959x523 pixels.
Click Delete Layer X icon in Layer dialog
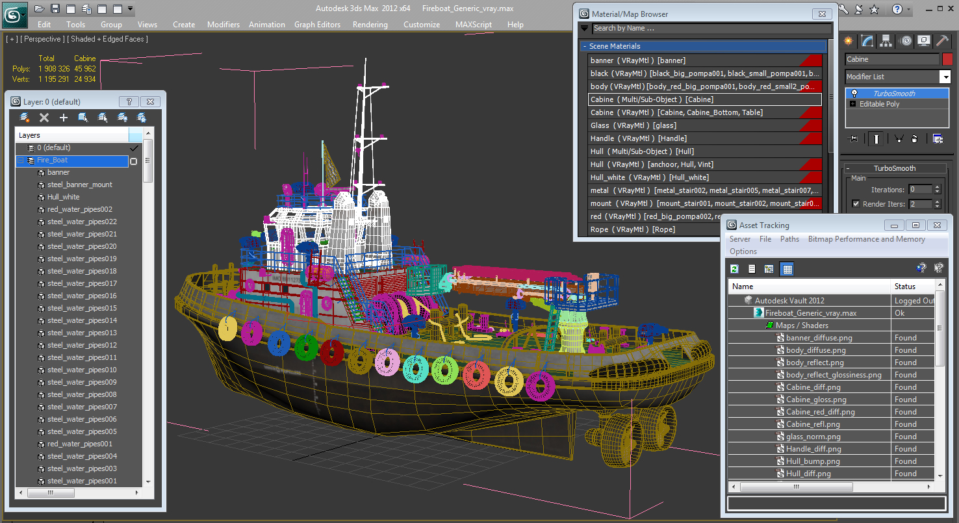(x=44, y=118)
